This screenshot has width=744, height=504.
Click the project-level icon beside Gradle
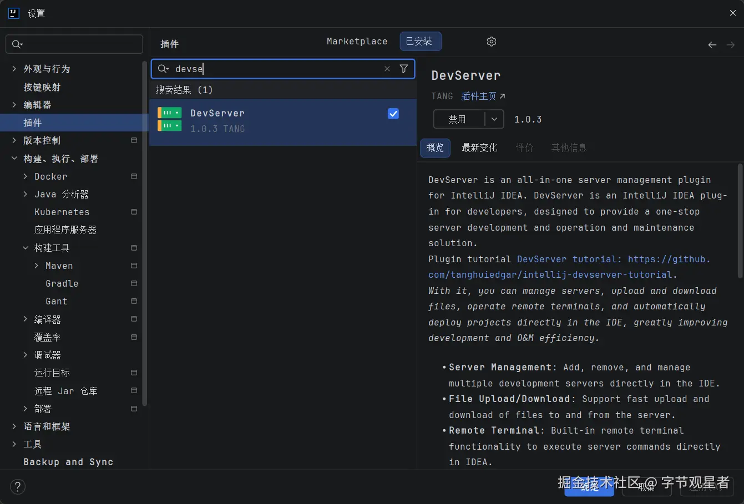pos(134,283)
